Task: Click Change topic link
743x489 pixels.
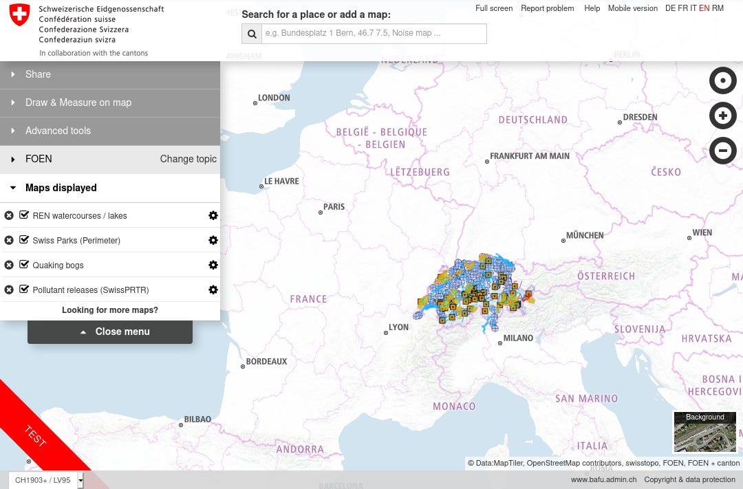Action: click(x=188, y=159)
